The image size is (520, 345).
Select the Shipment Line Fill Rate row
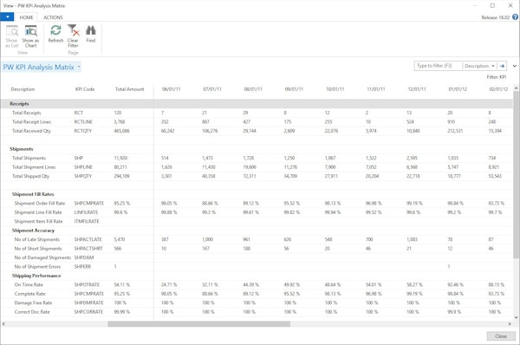[257, 212]
